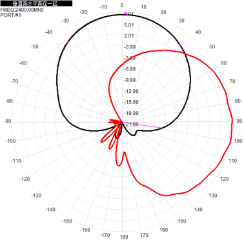Pick the -21.99 gain scale value
244x244 pixels.
pos(131,124)
